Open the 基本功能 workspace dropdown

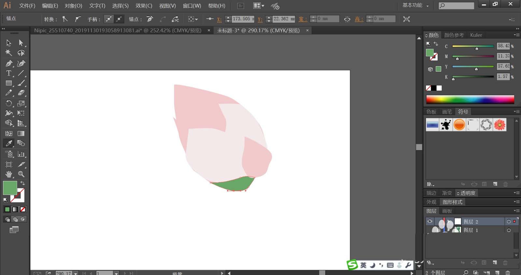click(x=415, y=6)
